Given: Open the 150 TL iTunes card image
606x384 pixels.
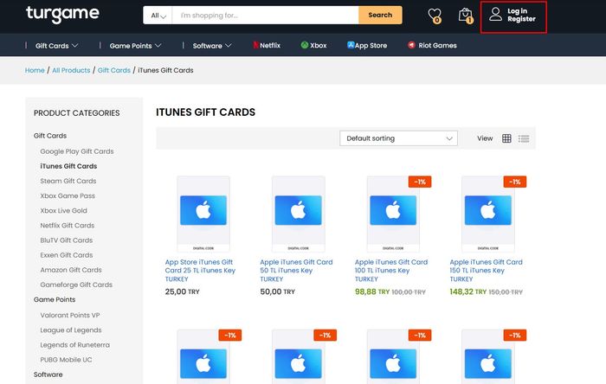Looking at the screenshot, I should 487,214.
